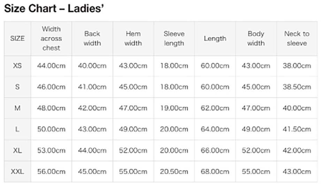Image resolution: width=322 pixels, height=184 pixels.
Task: Select the XS size row label
Action: point(17,66)
